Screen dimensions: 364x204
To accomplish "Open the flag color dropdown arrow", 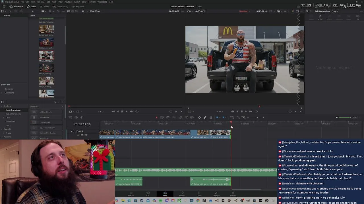I will pyautogui.click(x=220, y=117).
